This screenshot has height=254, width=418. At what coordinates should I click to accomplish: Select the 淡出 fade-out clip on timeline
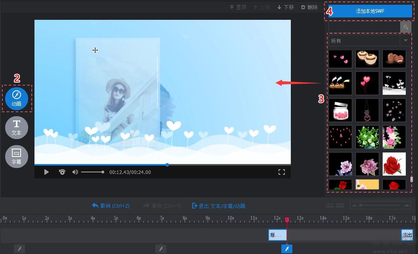(407, 235)
